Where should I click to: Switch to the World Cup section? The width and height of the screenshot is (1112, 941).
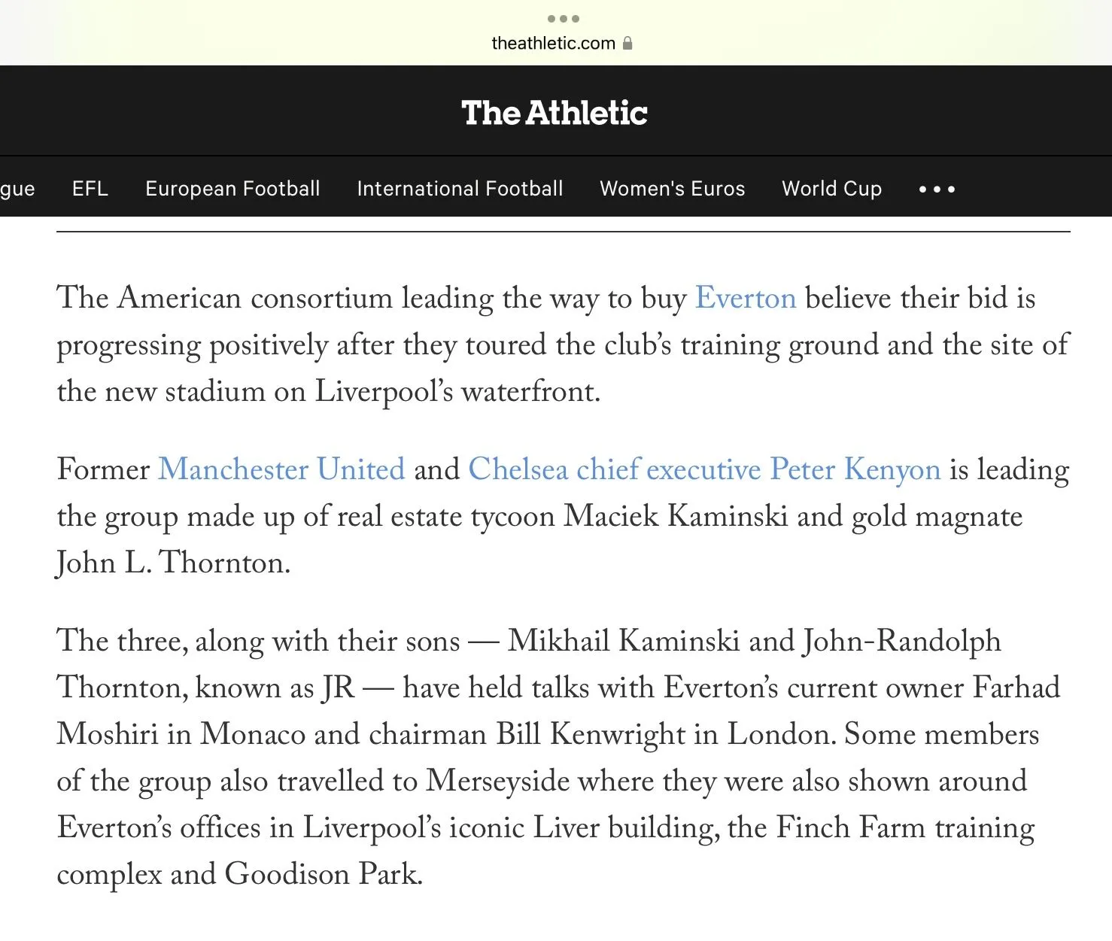(831, 188)
